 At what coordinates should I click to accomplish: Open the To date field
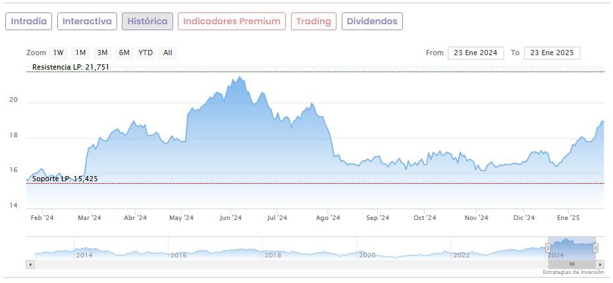552,53
